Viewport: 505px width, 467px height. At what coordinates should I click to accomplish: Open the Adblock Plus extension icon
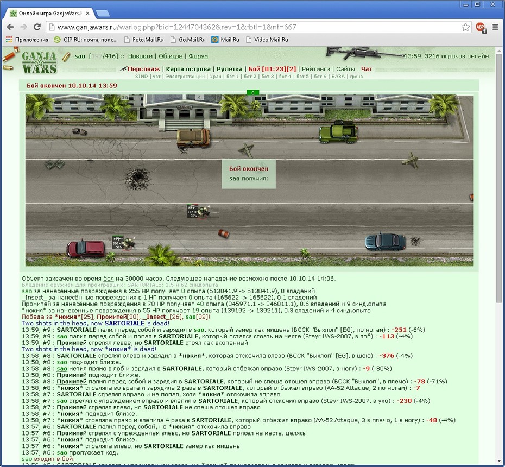[481, 27]
